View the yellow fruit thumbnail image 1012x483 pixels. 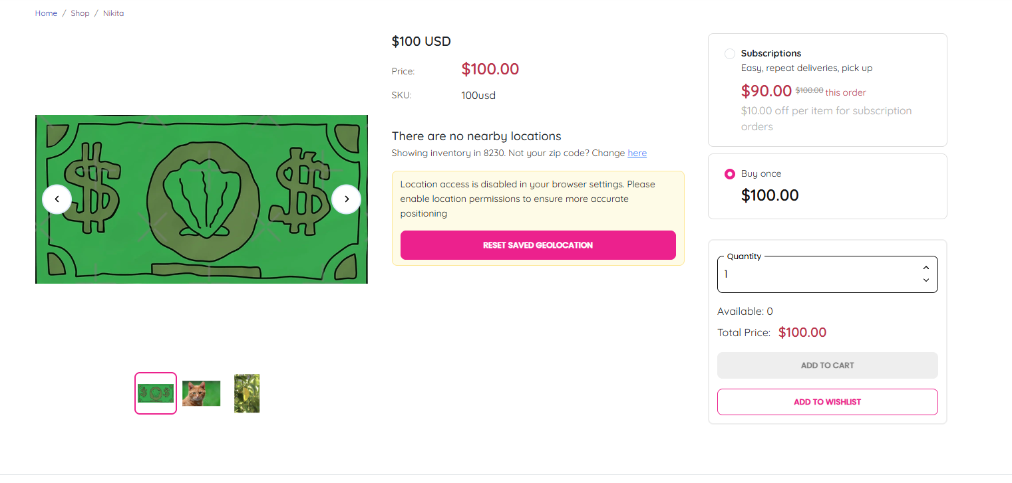[x=247, y=393]
